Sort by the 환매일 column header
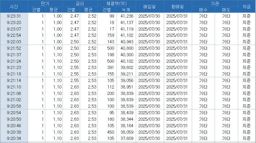The image size is (256, 143). click(177, 6)
